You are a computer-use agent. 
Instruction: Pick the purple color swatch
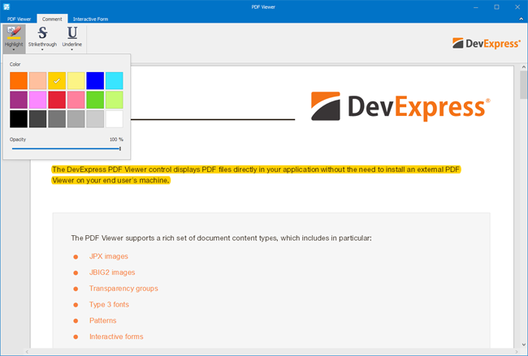[19, 100]
